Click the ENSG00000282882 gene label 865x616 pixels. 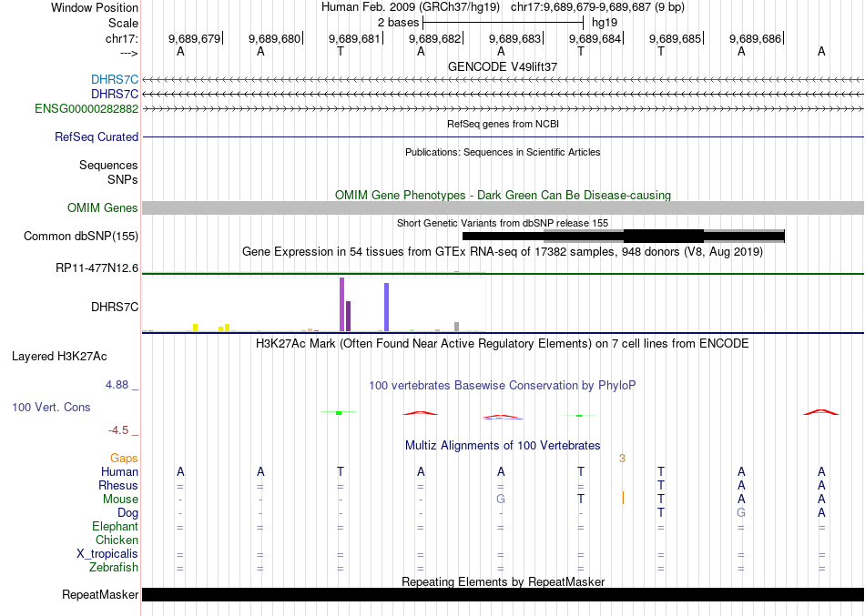coord(86,108)
